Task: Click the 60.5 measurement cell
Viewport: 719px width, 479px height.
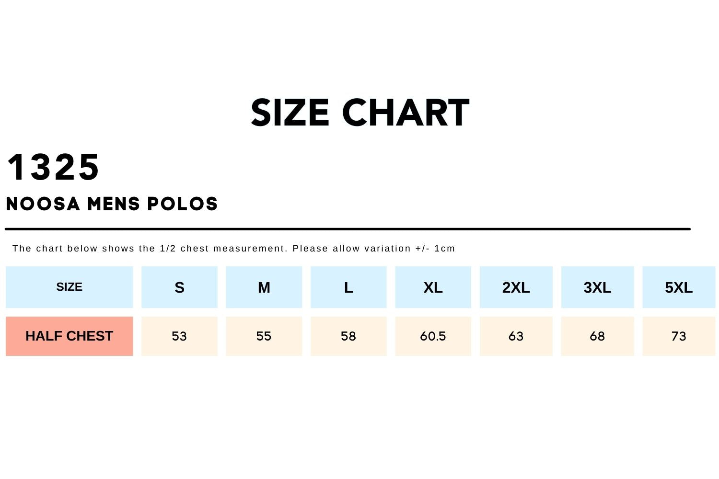Action: (x=433, y=336)
